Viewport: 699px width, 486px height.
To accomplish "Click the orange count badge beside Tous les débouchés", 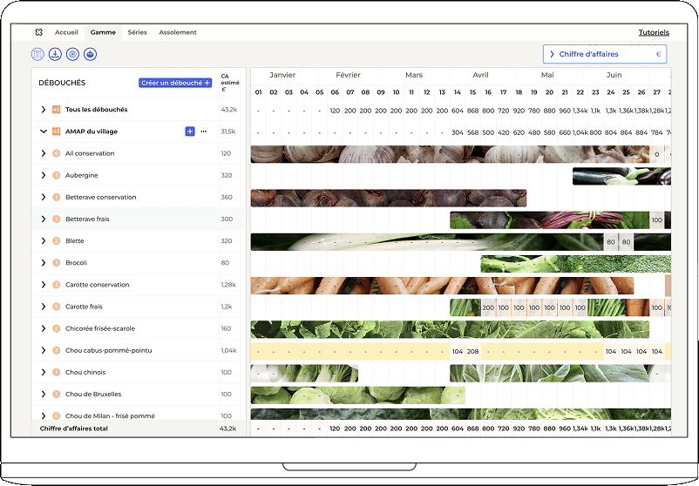I will (x=57, y=110).
